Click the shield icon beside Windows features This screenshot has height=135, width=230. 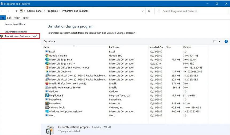(2, 36)
